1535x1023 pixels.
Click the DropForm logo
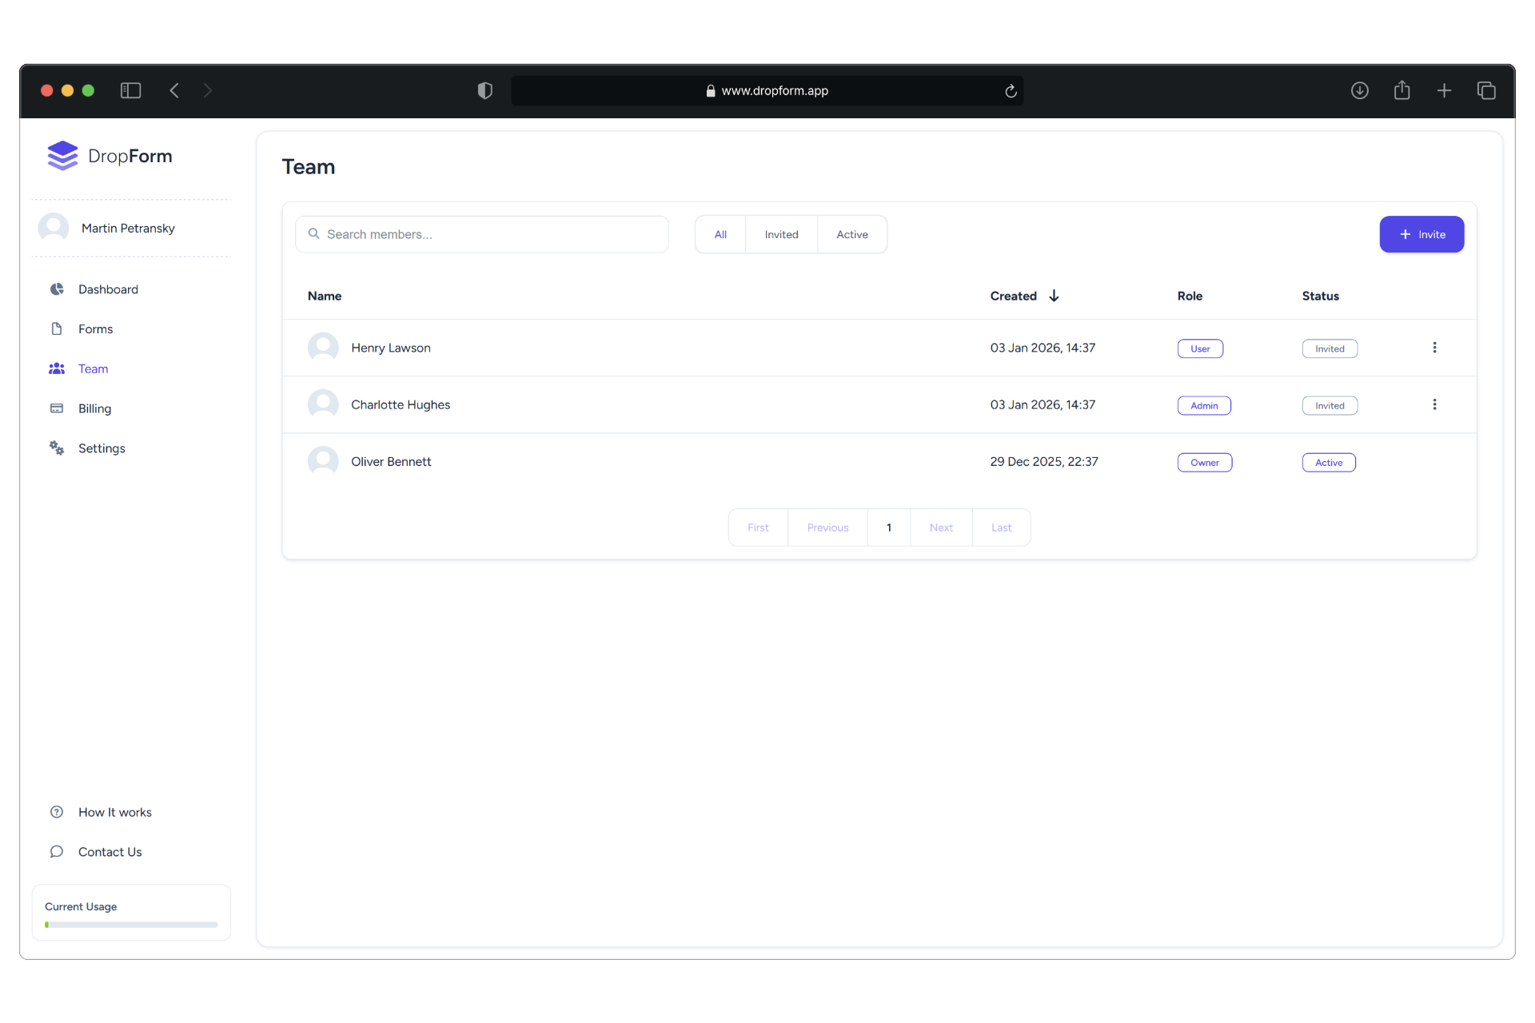pos(110,155)
